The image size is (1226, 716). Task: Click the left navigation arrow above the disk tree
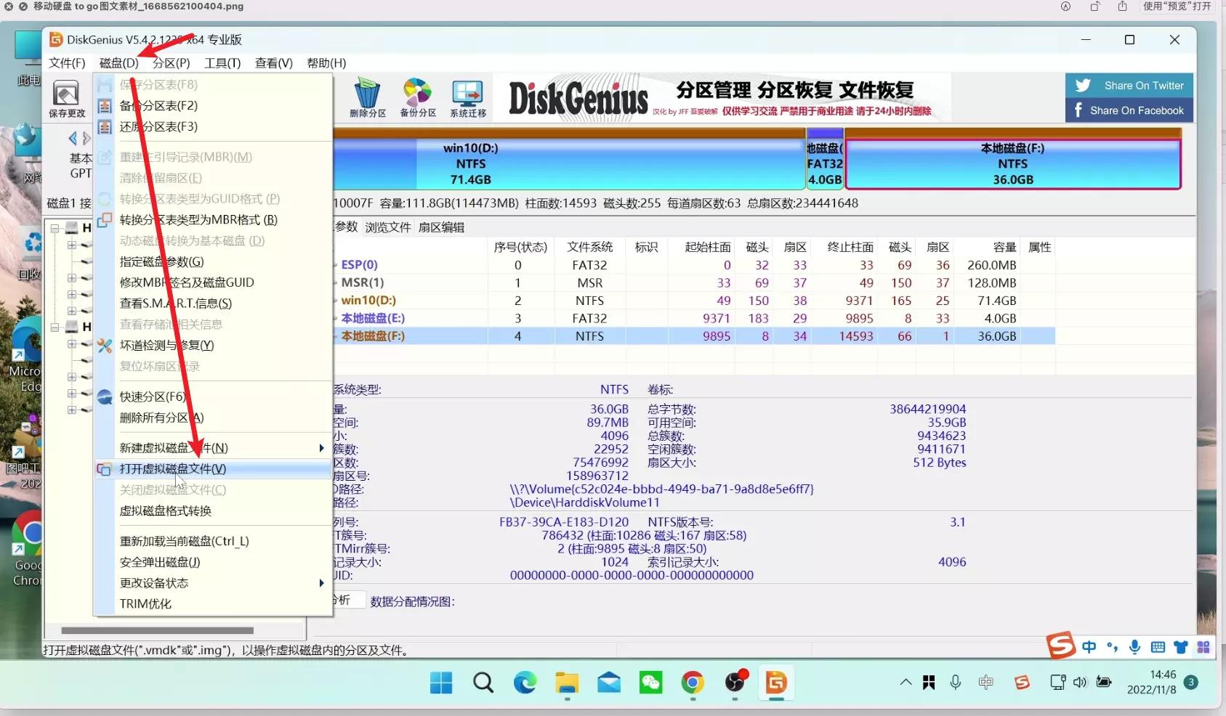click(73, 138)
